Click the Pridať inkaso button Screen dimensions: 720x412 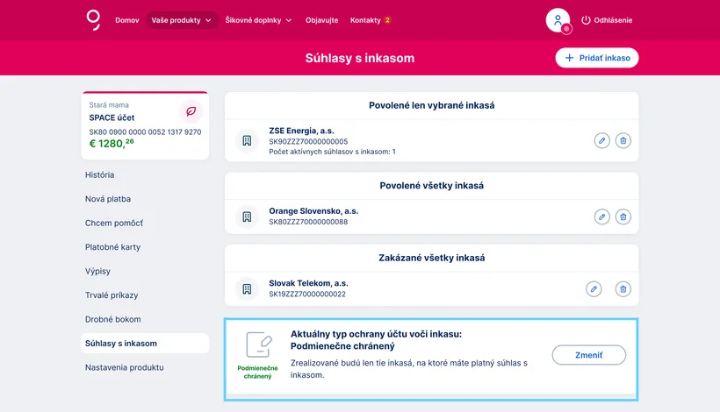597,58
